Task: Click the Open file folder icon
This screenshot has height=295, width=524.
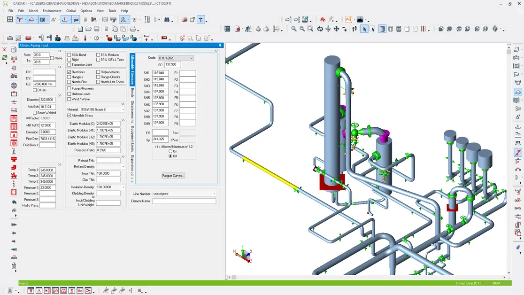Action: click(x=89, y=29)
